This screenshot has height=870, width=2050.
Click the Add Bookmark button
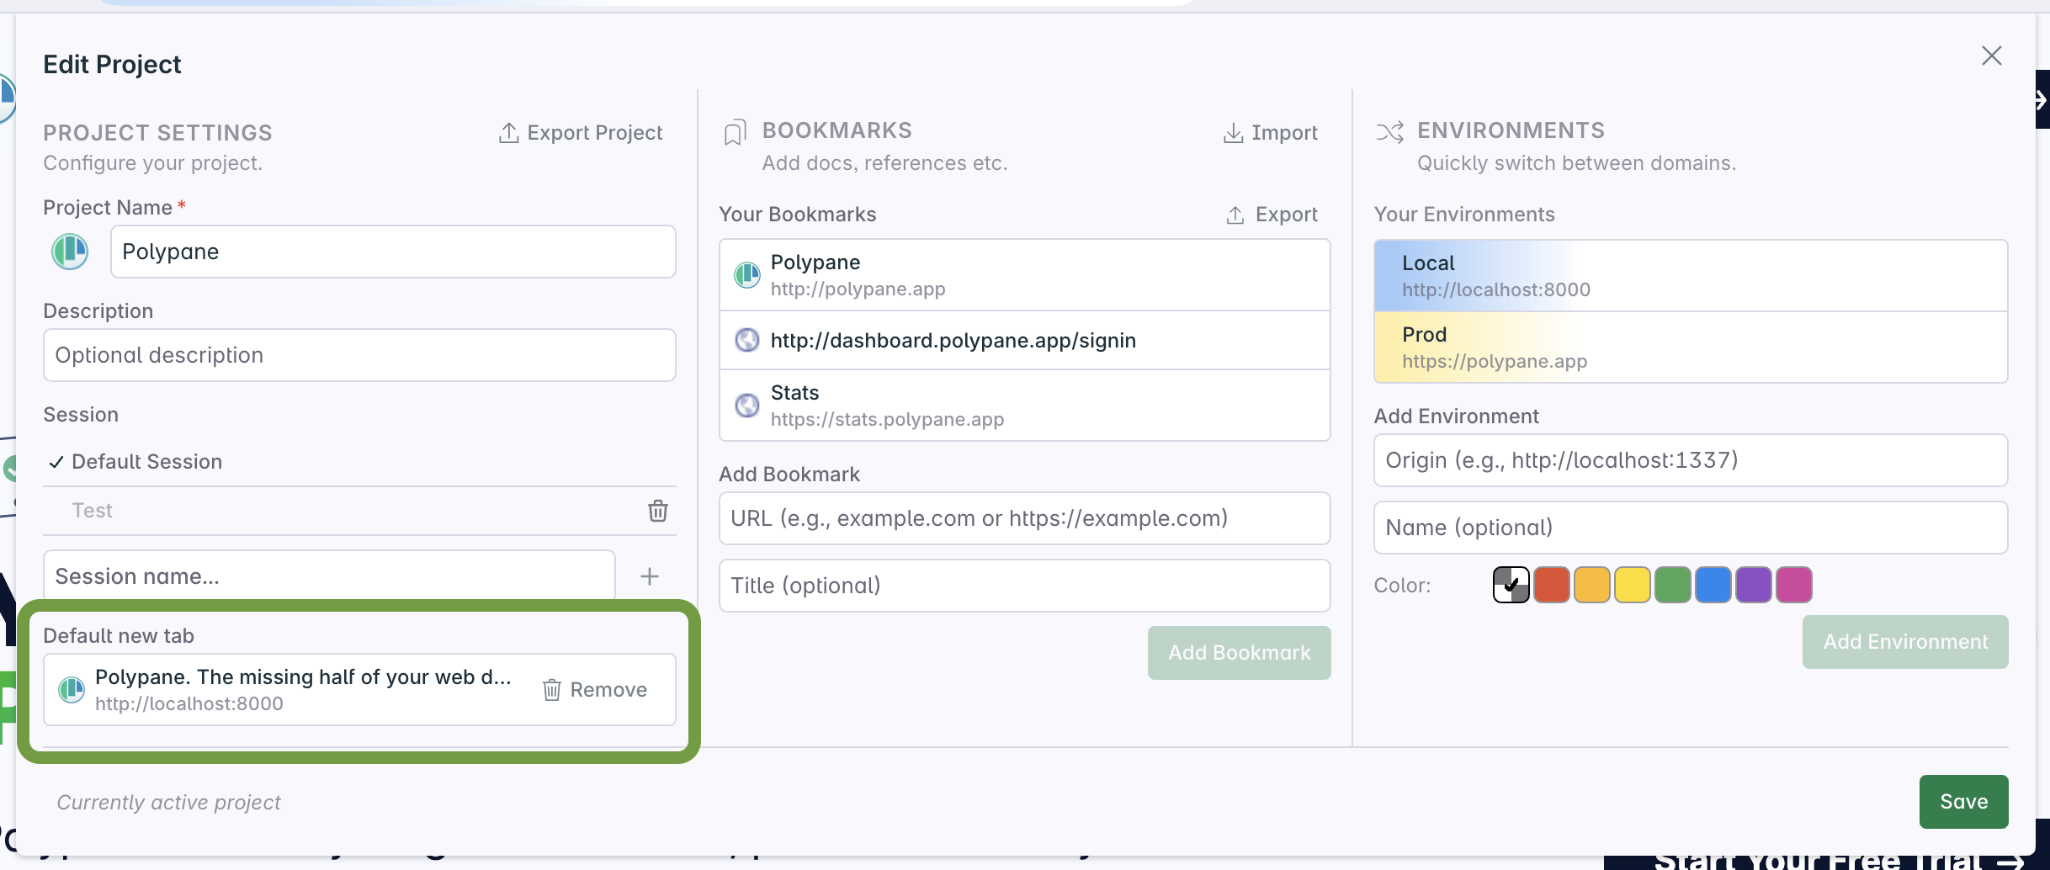click(1239, 653)
